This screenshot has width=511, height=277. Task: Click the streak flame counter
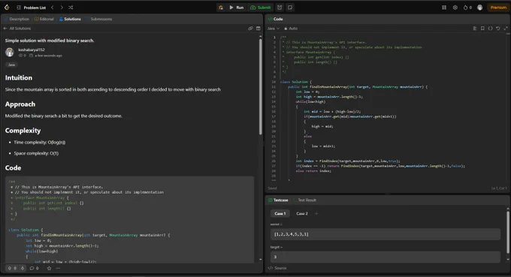pyautogui.click(x=467, y=8)
